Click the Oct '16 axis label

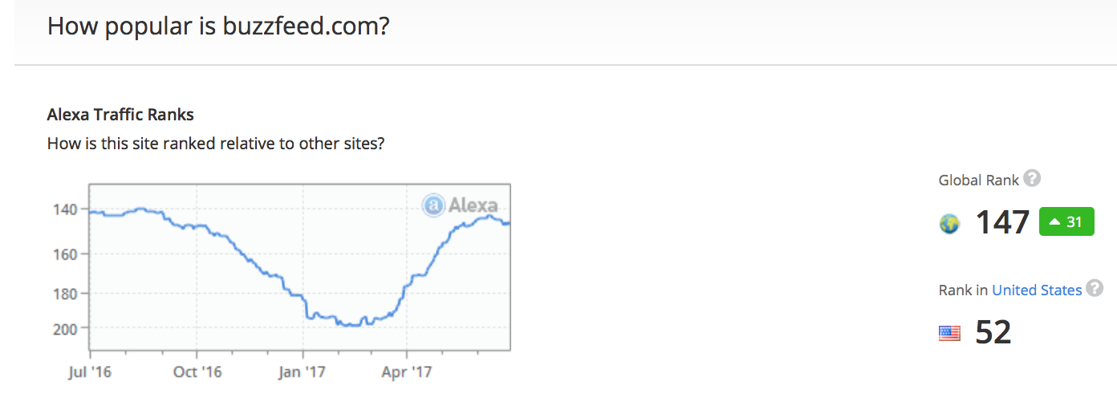[x=197, y=372]
